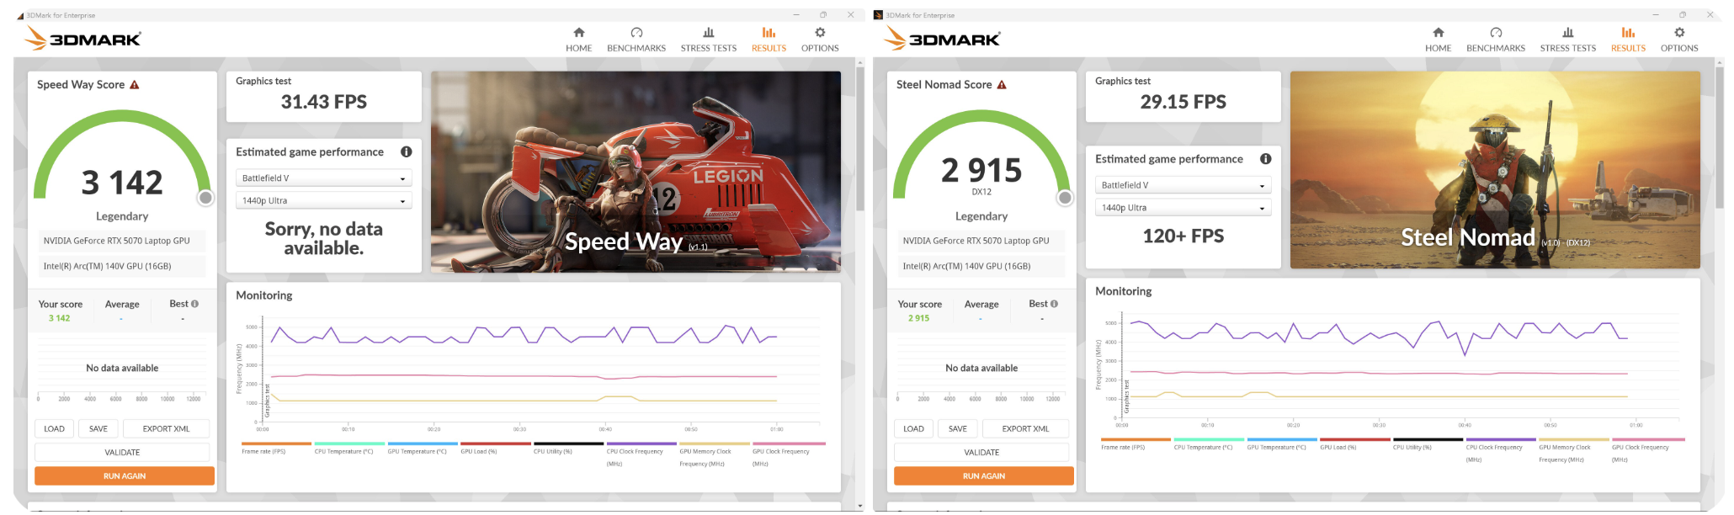Click the warning triangle beside Speed Way Score
The image size is (1734, 515).
pyautogui.click(x=135, y=85)
